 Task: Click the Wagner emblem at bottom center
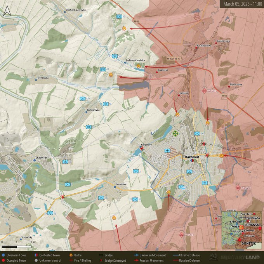click(181, 234)
